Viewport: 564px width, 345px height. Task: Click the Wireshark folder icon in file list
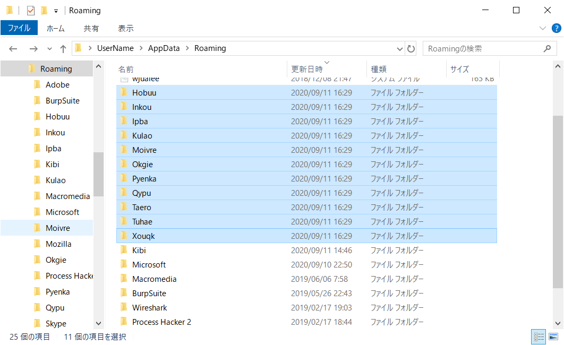124,307
